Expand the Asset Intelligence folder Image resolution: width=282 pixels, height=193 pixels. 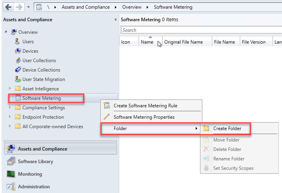(10, 89)
